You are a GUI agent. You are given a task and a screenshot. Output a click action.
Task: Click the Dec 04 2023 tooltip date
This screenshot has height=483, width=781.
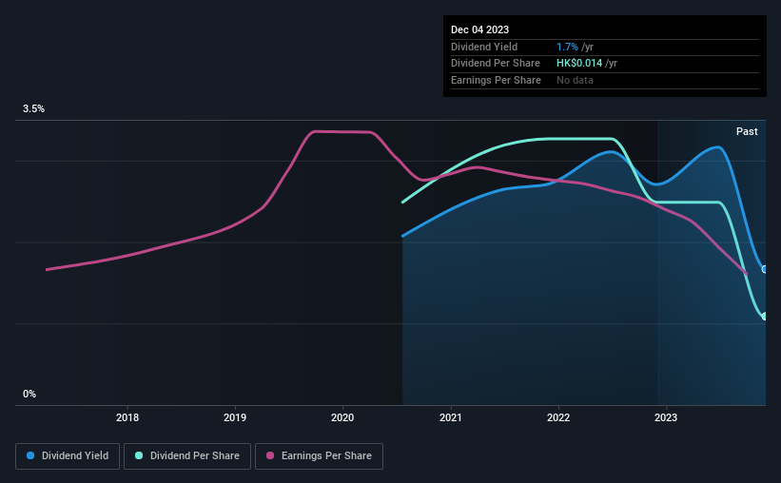tap(479, 29)
